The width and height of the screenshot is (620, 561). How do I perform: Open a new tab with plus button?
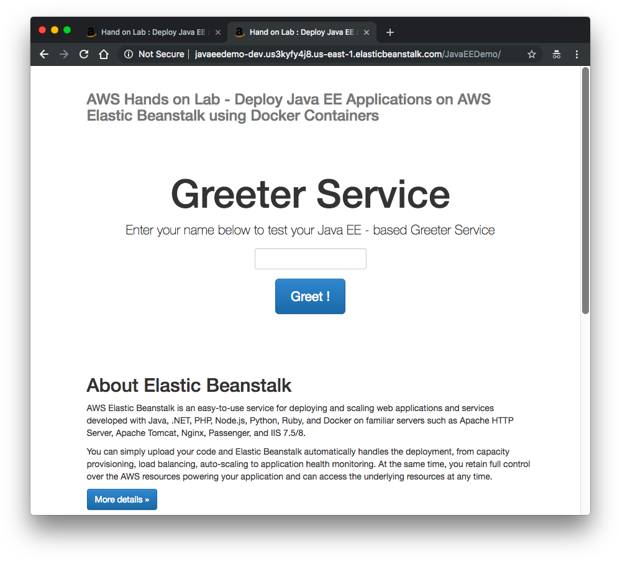(390, 32)
